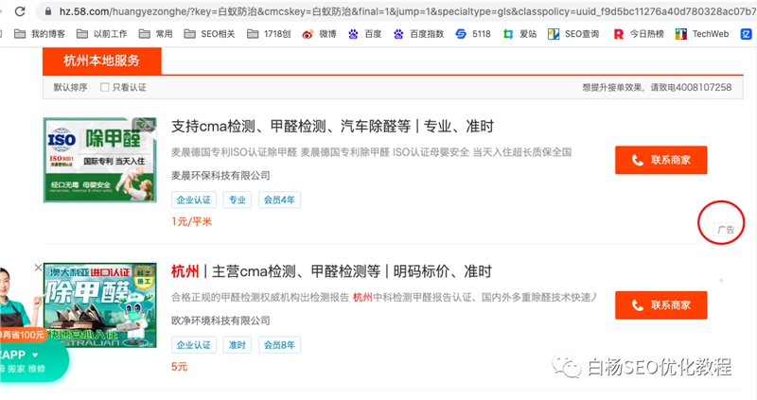Reload the page with the refresh icon
Viewport: 757px width, 400px height.
(20, 11)
